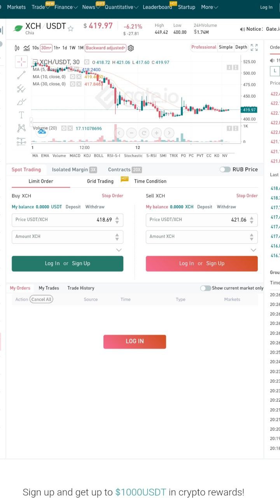This screenshot has height=498, width=280.
Task: Click the Buy Amount XCH field
Action: point(68,237)
